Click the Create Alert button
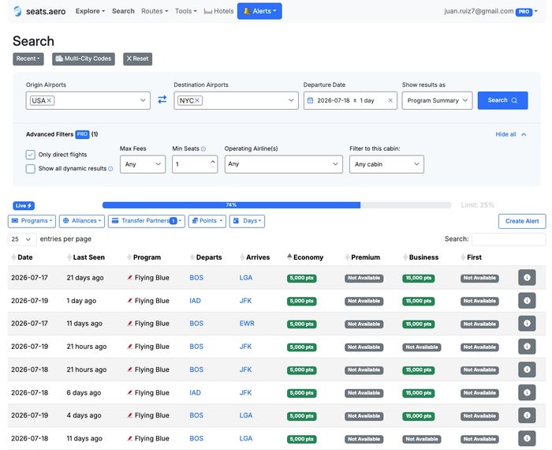This screenshot has width=552, height=450. point(522,221)
